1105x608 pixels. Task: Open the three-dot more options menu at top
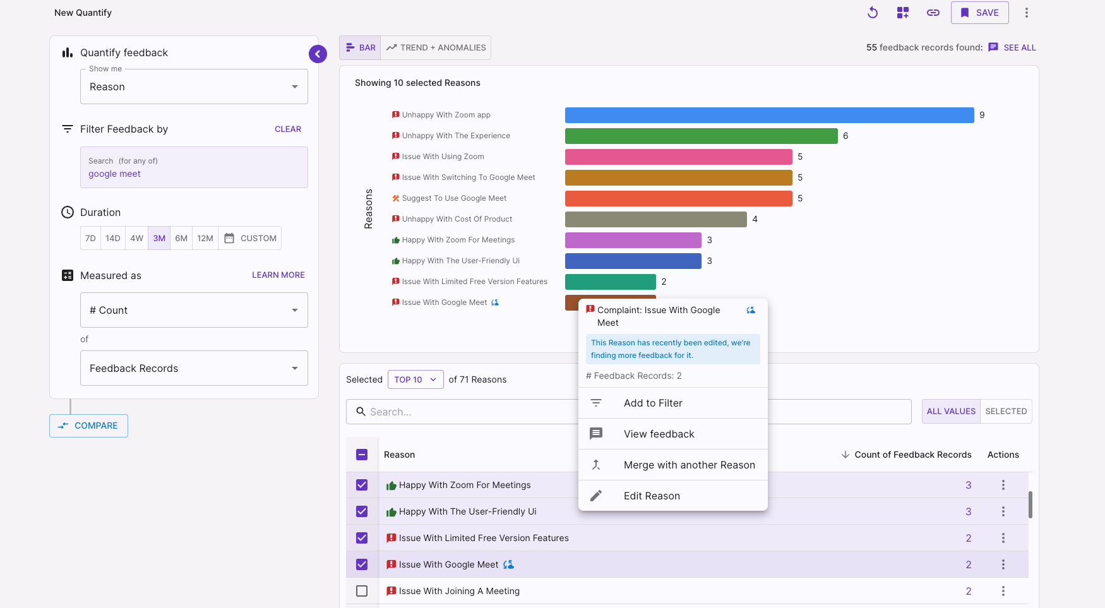(1027, 13)
